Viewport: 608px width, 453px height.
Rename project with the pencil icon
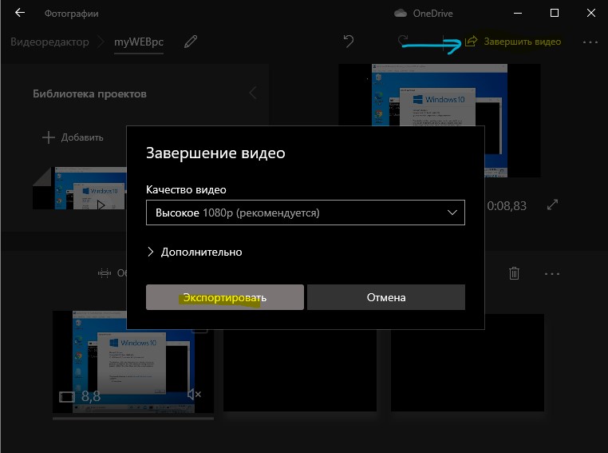191,42
